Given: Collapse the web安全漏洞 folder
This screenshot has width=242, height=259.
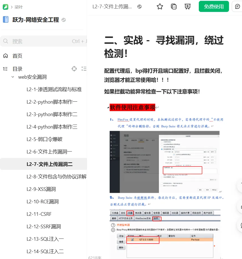Looking at the screenshot, I should (13, 77).
